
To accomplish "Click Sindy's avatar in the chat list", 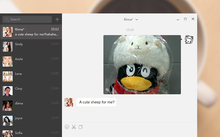I will tap(8, 47).
